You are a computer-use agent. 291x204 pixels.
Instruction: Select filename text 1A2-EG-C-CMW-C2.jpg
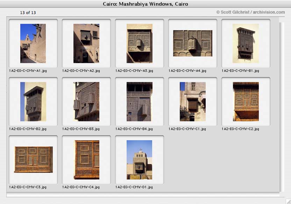240,129
